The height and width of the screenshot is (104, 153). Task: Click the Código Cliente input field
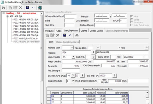click(110, 25)
